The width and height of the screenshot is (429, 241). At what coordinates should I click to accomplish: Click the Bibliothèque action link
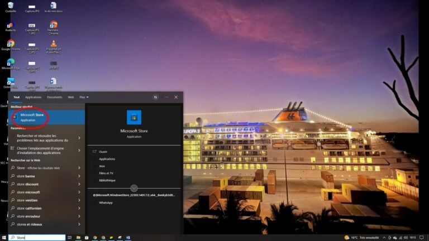107,180
